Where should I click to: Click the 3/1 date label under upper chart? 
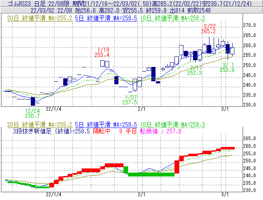tap(225, 109)
